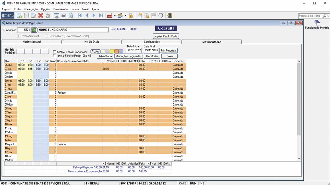The image size is (330, 185).
Task: Click the exit door icon
Action: (x=169, y=16)
